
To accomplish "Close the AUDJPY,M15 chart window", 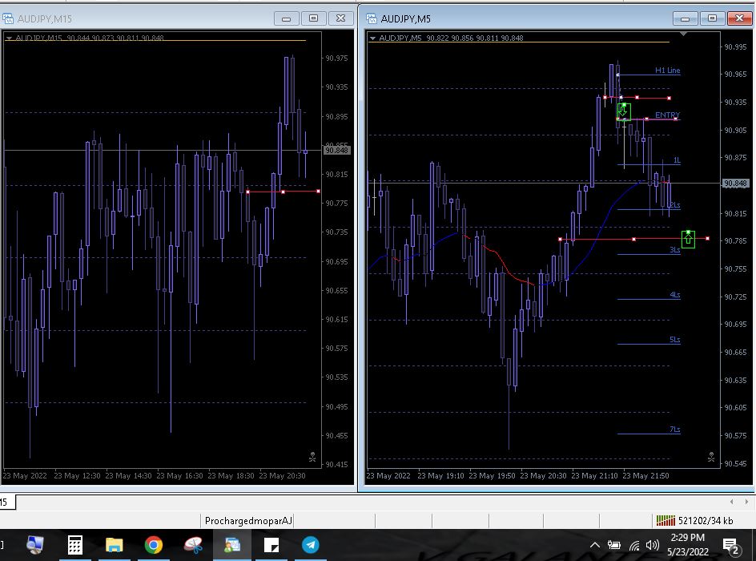I will click(x=340, y=18).
